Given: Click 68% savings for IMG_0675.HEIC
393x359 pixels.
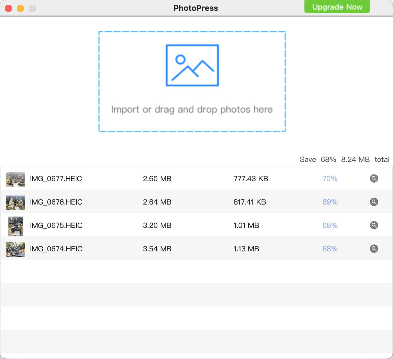Looking at the screenshot, I should tap(330, 226).
